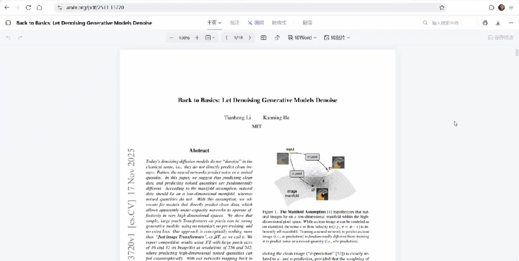Screen dimensions: 519x261
Task: Select the 编辑 edit tab
Action: (x=256, y=23)
